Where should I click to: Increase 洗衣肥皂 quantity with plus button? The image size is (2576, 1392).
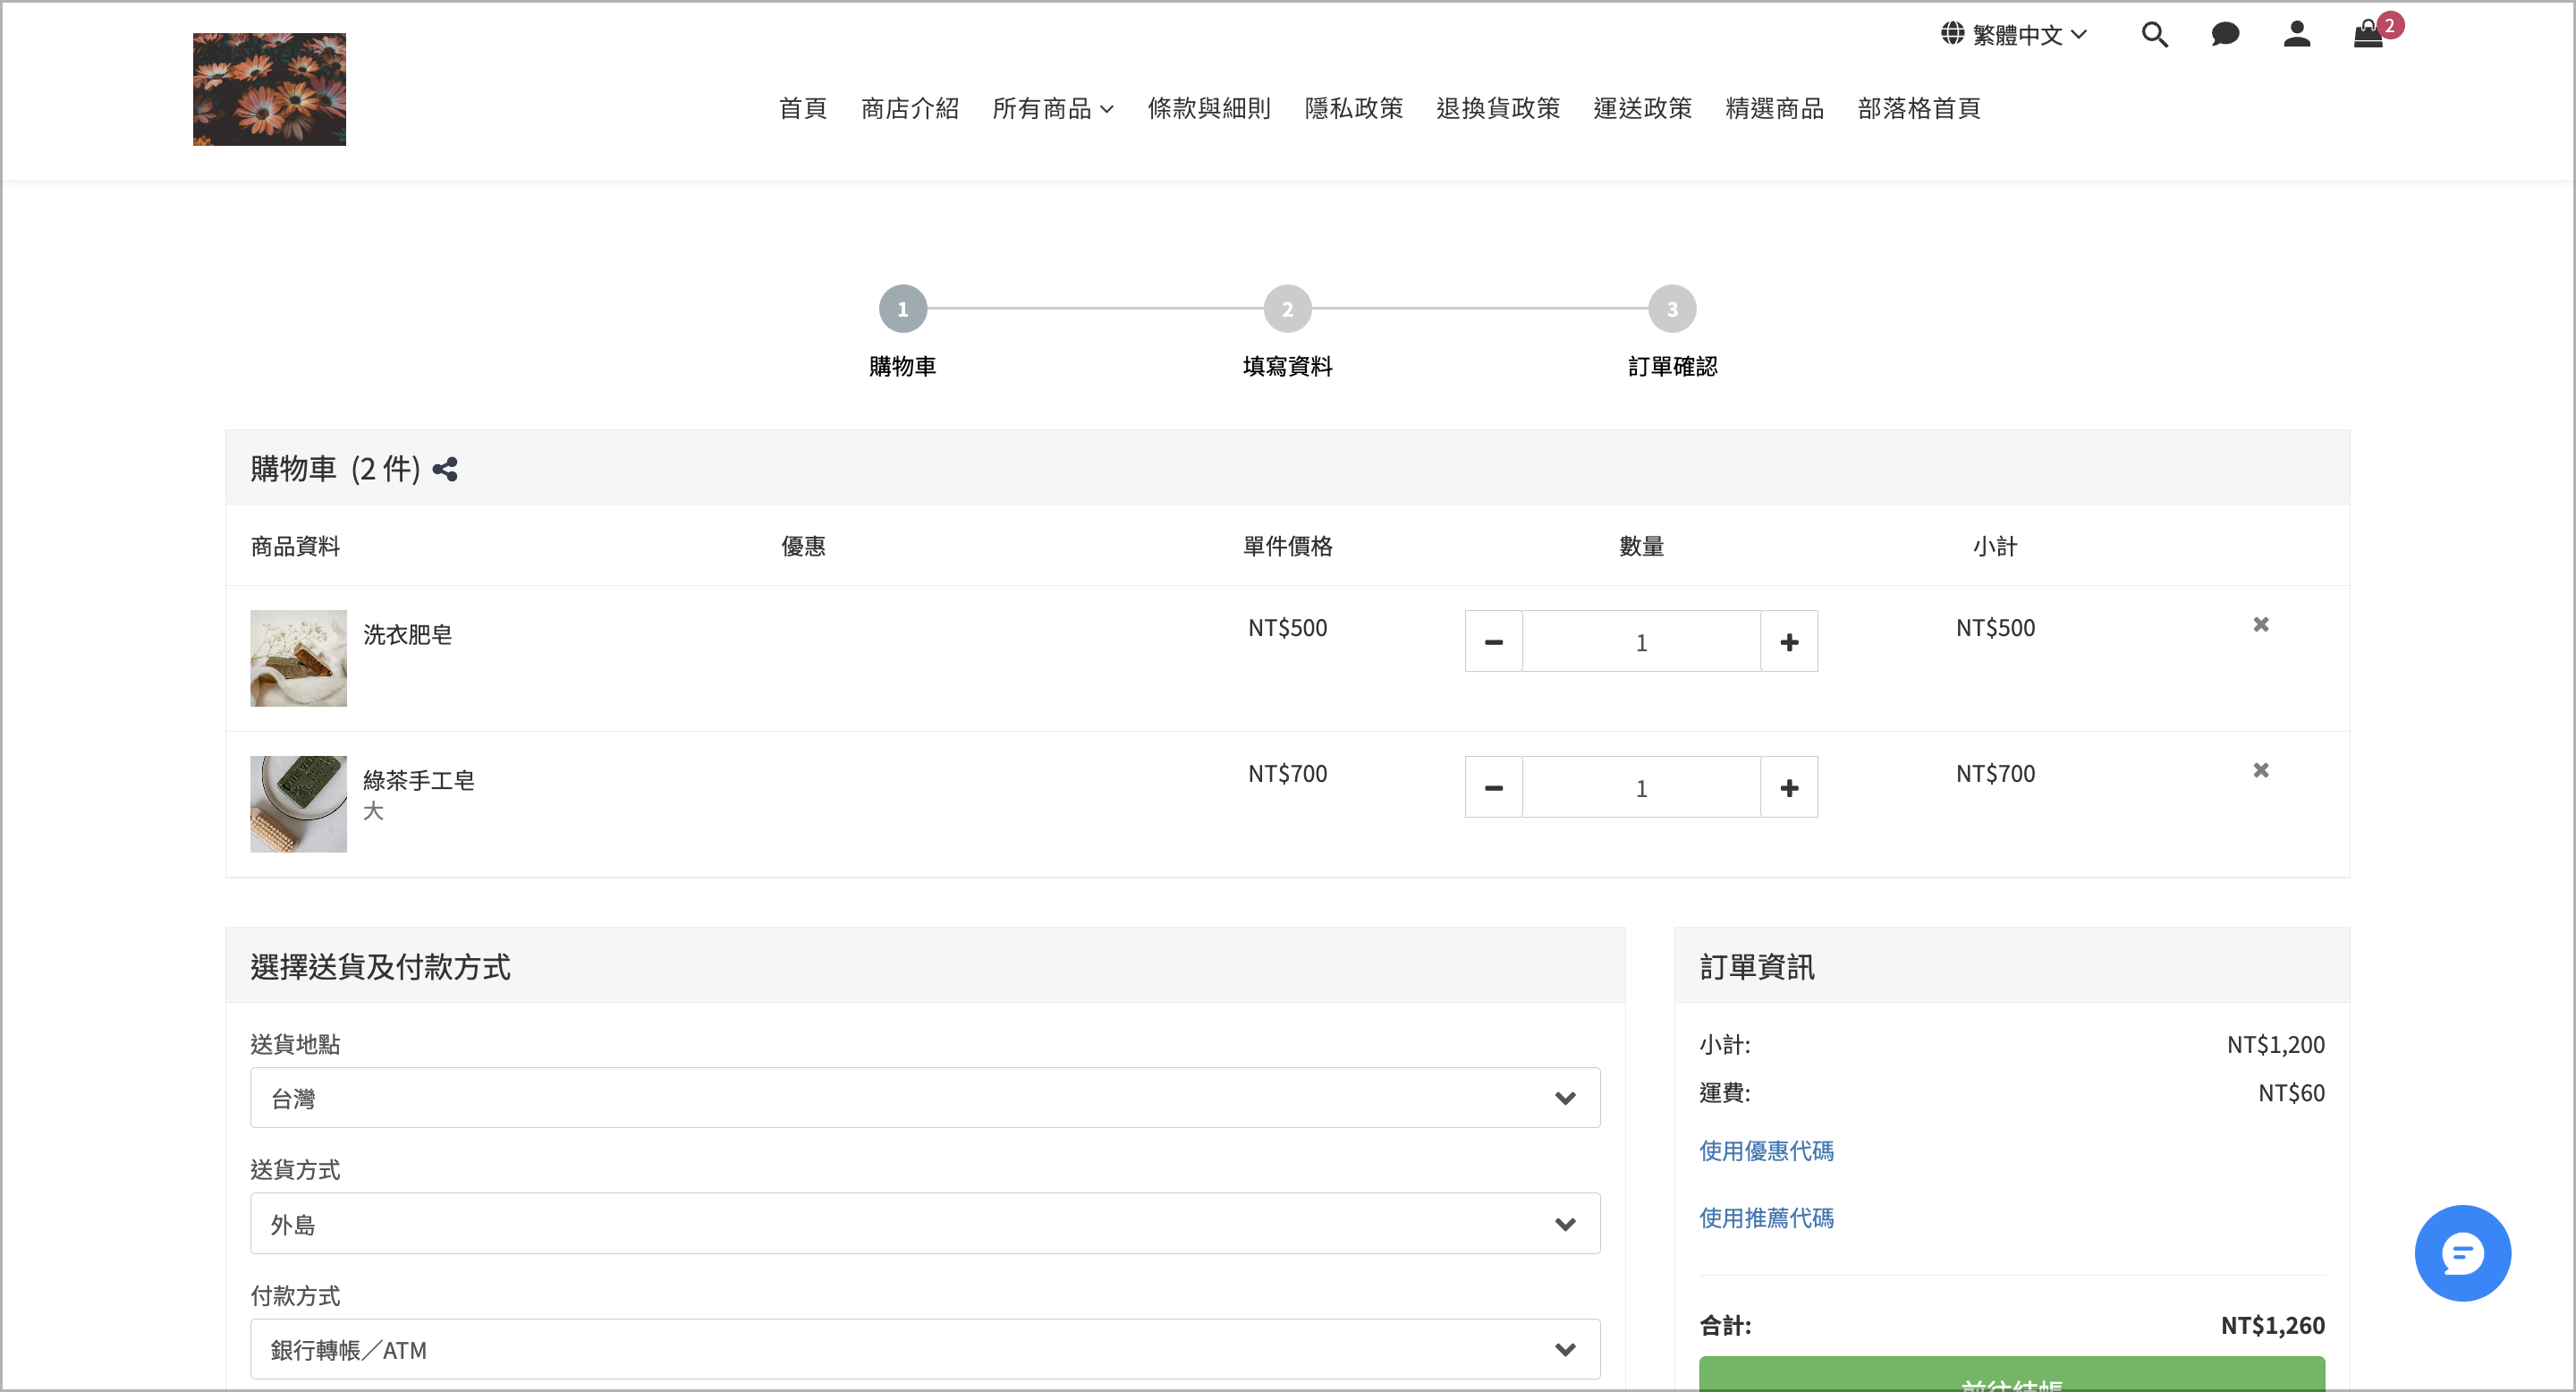pos(1789,642)
